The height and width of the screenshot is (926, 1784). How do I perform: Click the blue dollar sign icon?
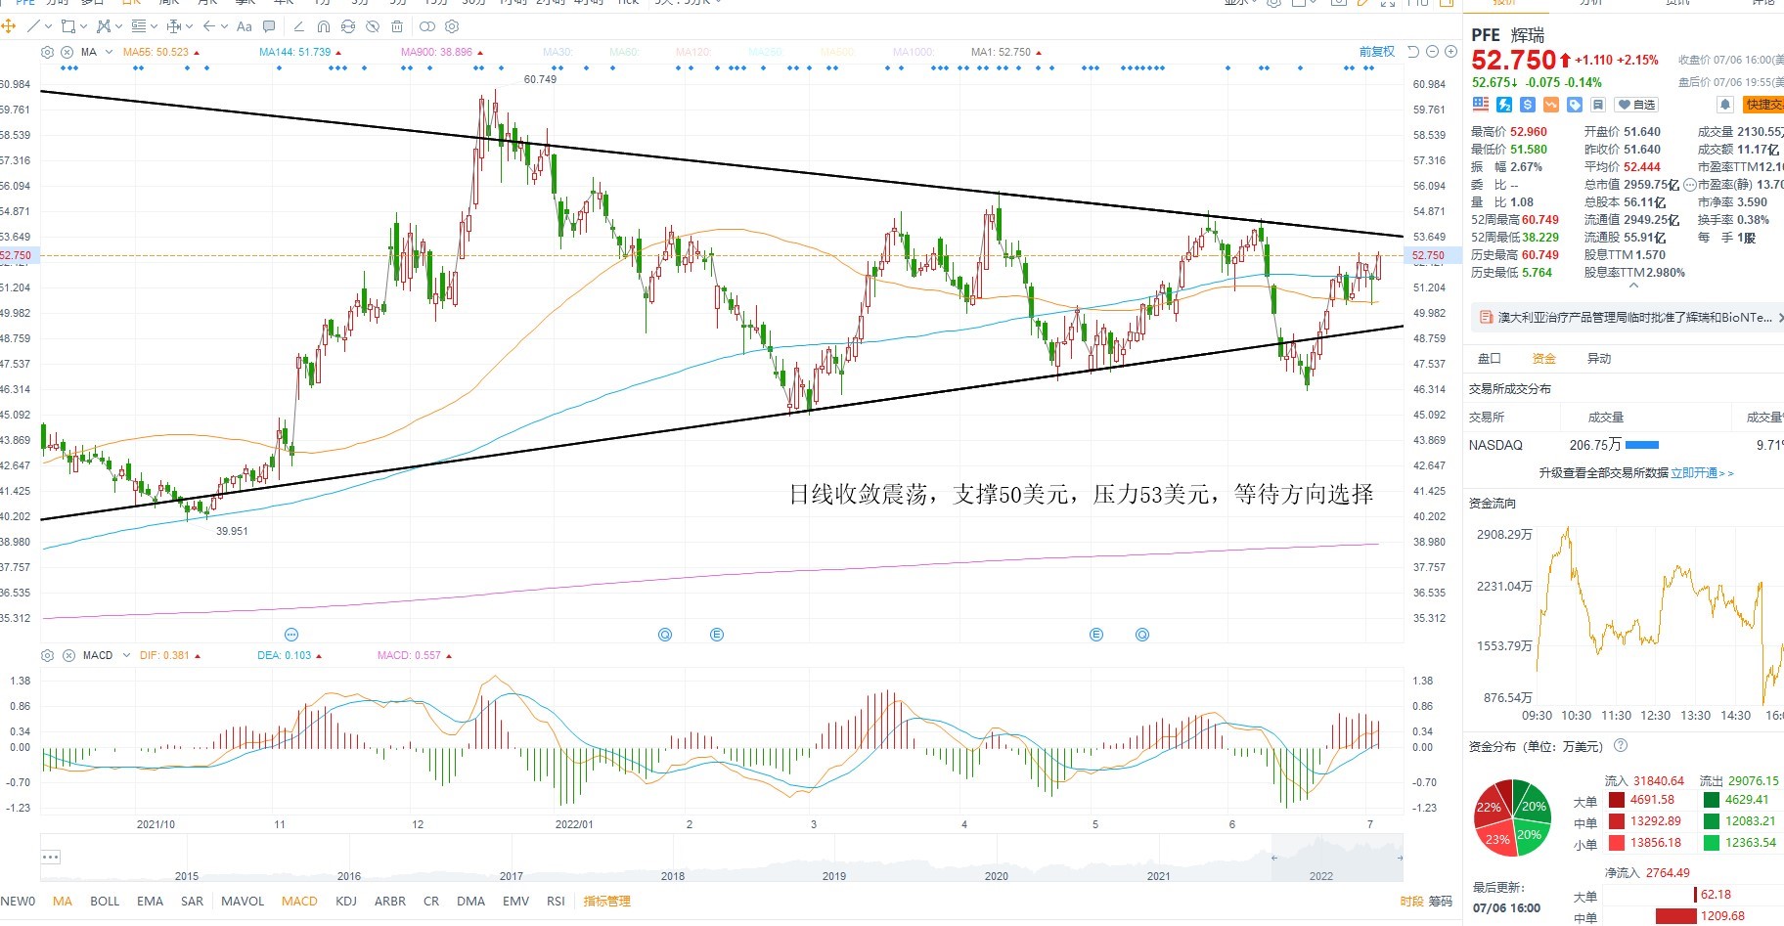pyautogui.click(x=1528, y=104)
